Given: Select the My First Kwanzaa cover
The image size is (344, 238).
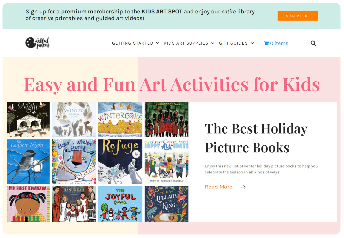Looking at the screenshot, I should click(x=28, y=204).
